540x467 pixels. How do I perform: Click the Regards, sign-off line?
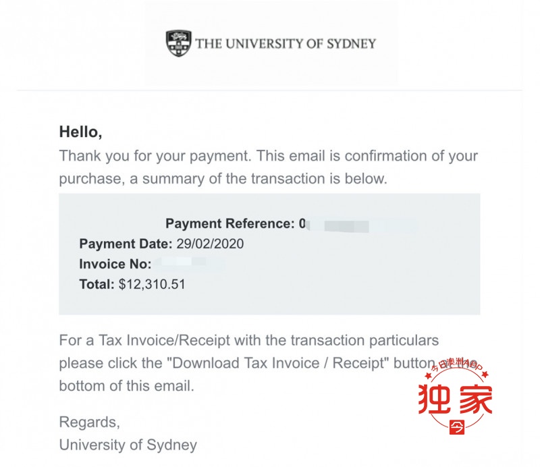pos(90,422)
